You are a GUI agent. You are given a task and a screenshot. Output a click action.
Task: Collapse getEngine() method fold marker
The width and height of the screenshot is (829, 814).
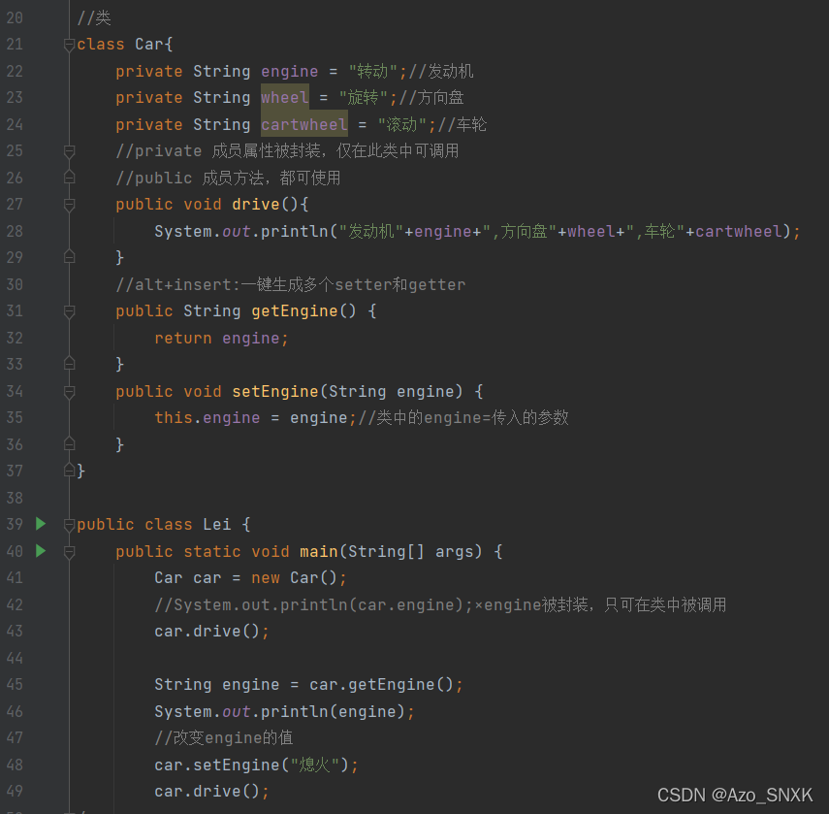[x=69, y=311]
